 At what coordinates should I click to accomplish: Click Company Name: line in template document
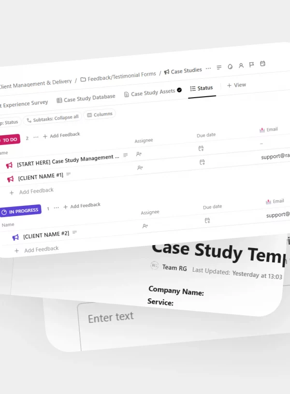click(x=176, y=291)
